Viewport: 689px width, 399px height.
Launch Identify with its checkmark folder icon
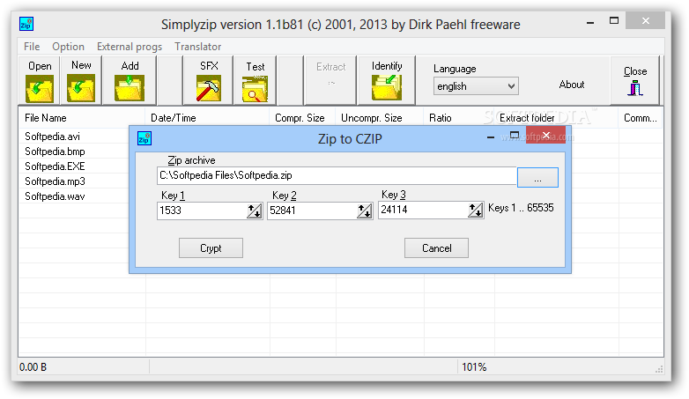[x=387, y=87]
